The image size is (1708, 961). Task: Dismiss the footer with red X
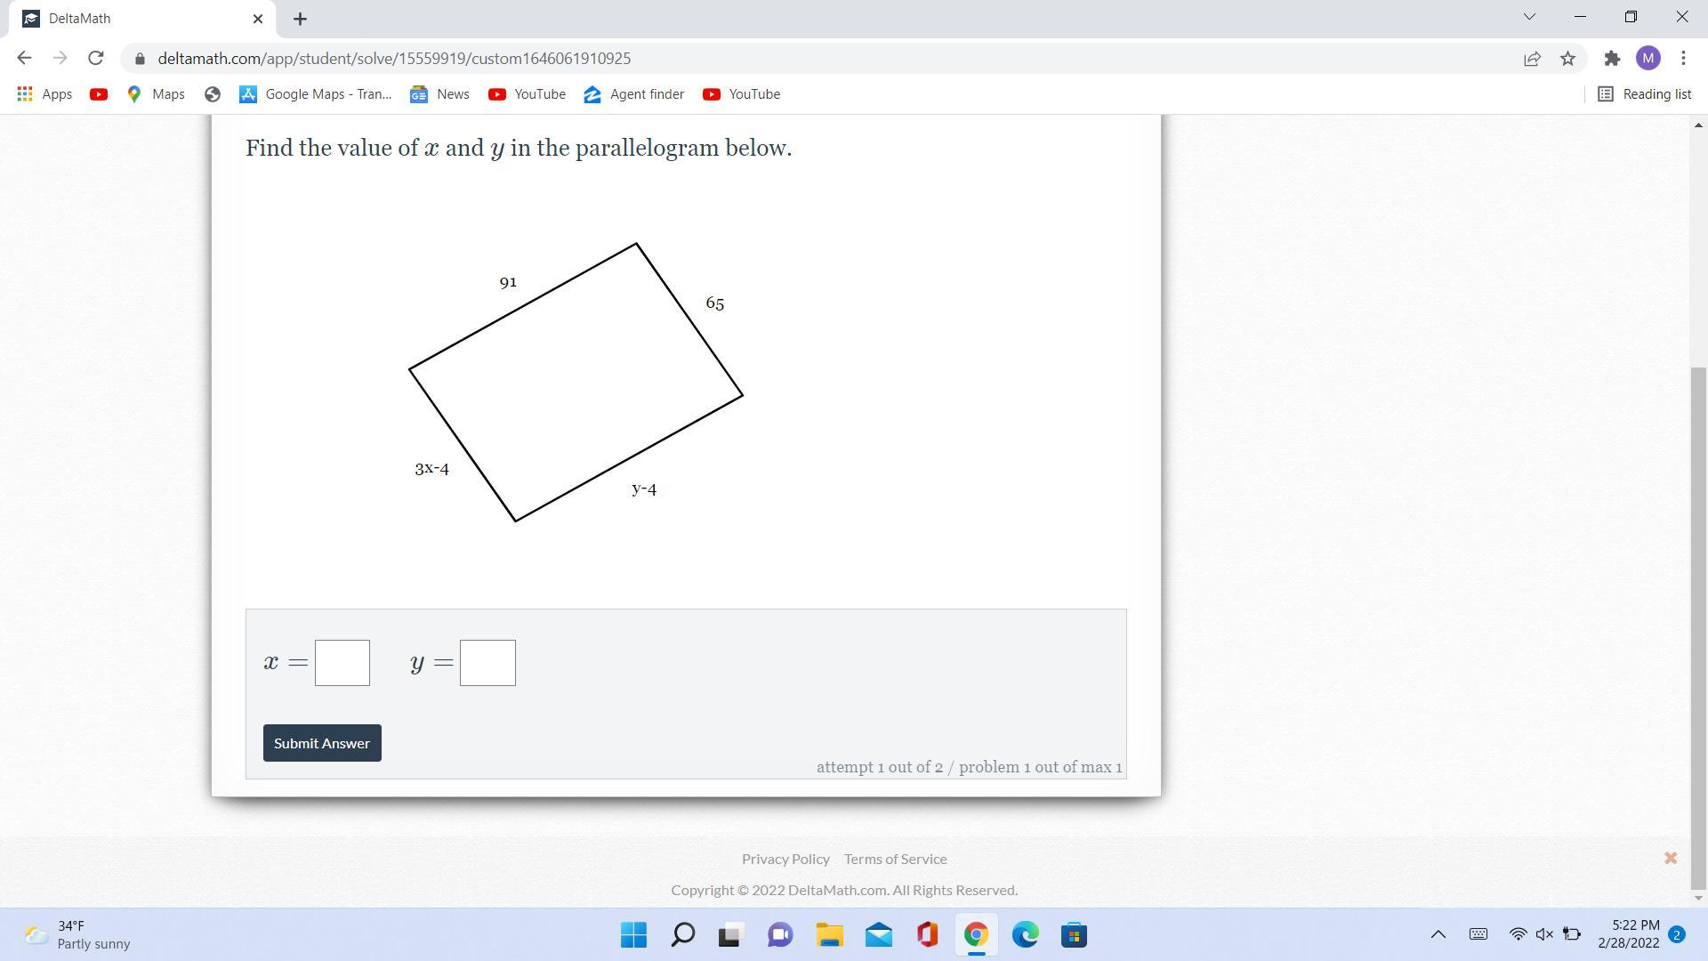click(x=1671, y=858)
